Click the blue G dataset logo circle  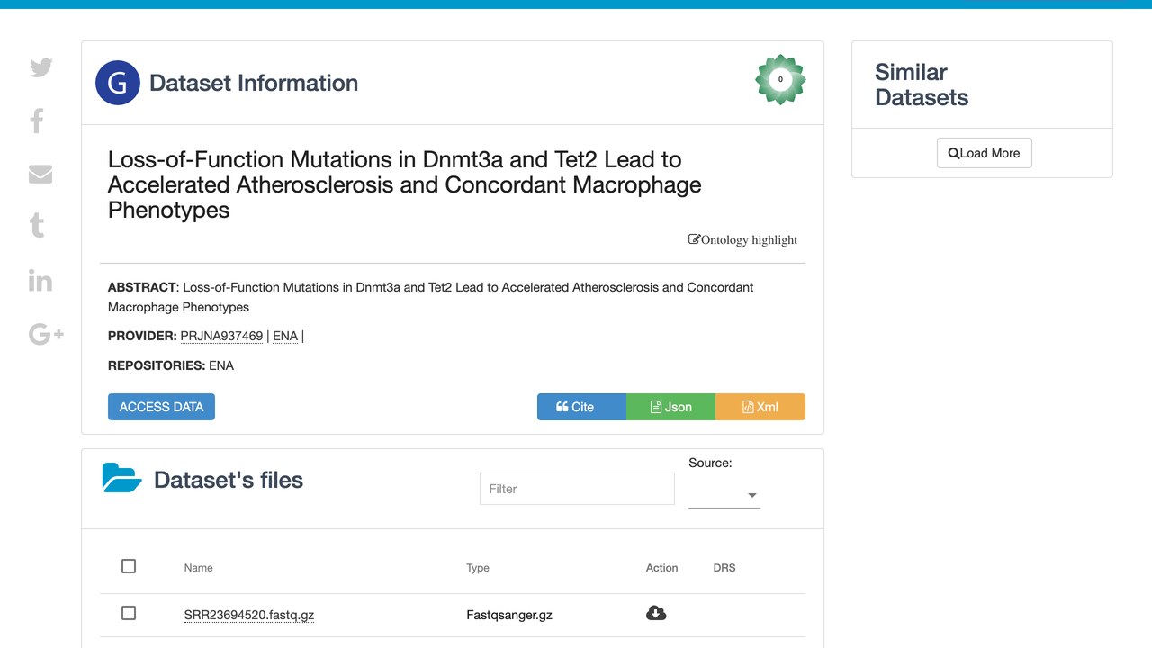(118, 83)
